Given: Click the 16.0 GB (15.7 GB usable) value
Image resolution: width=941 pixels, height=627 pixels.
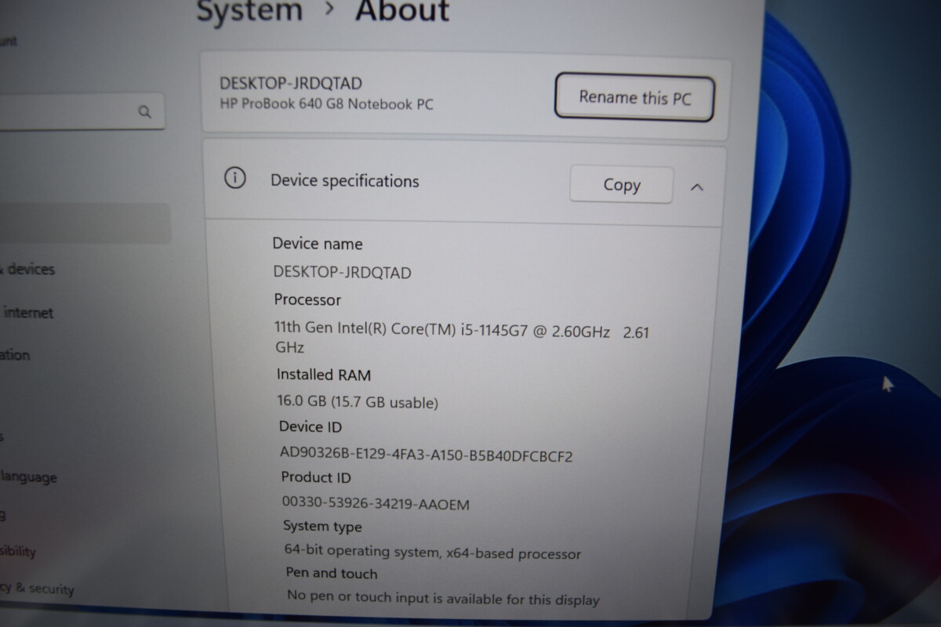Looking at the screenshot, I should click(x=358, y=402).
